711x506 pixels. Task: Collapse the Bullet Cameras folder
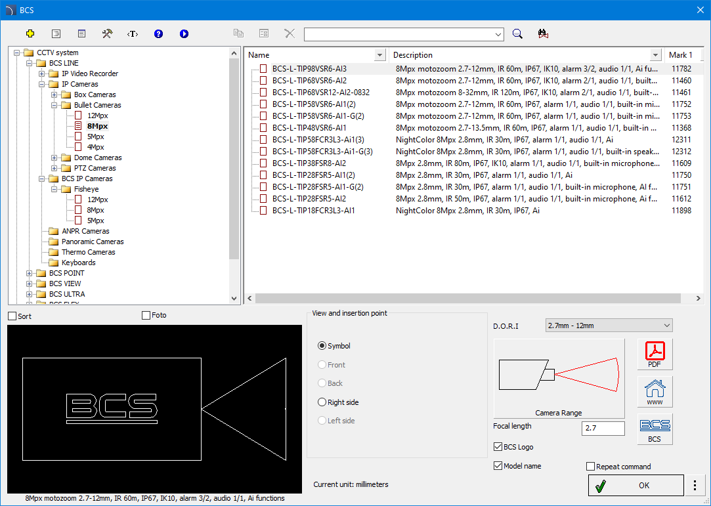[x=54, y=105]
